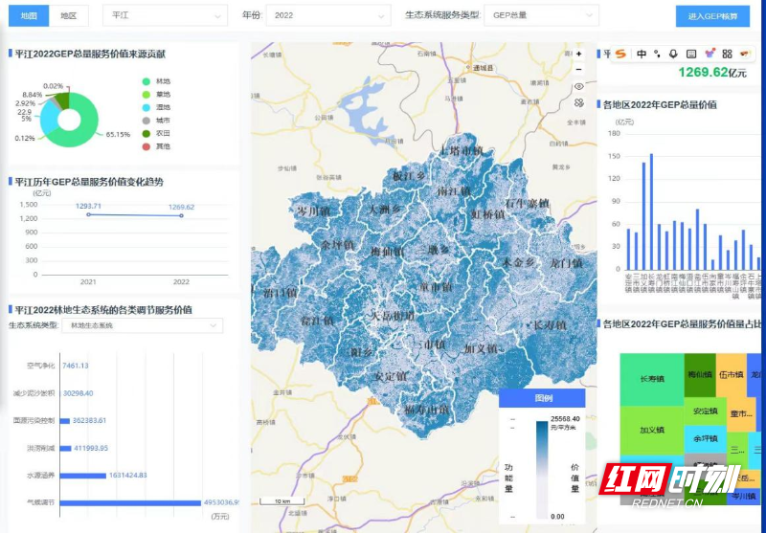Click the Sogou input method S logo

(620, 54)
